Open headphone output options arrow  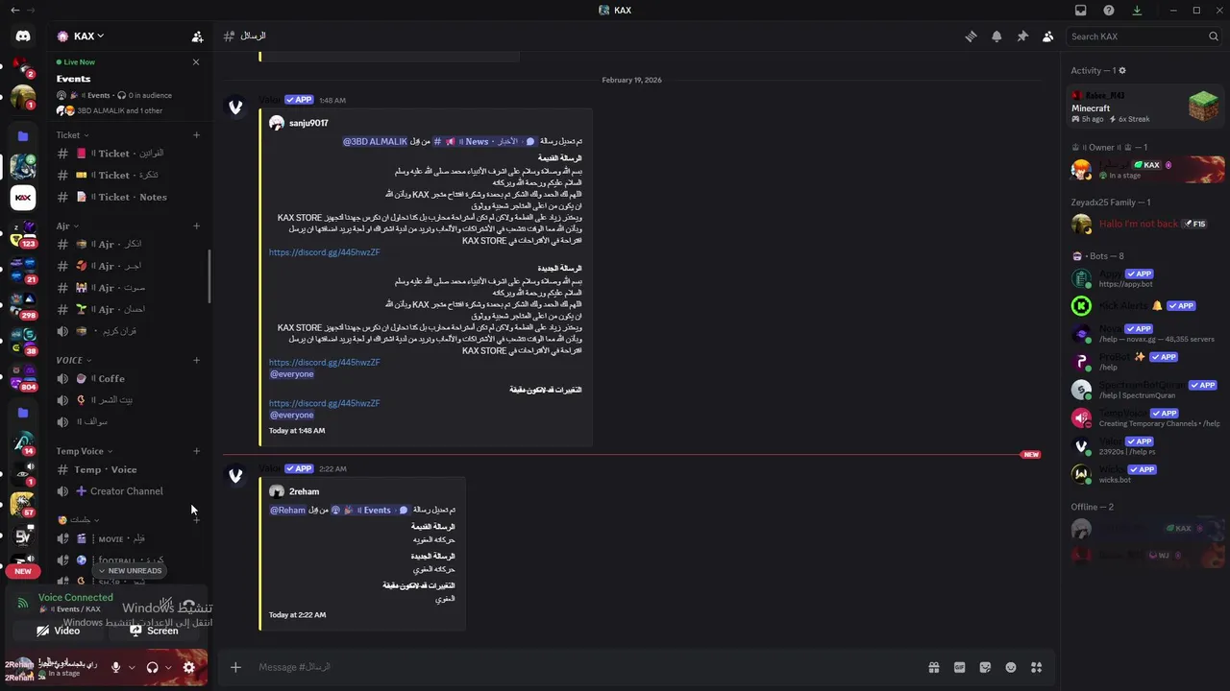point(168,667)
